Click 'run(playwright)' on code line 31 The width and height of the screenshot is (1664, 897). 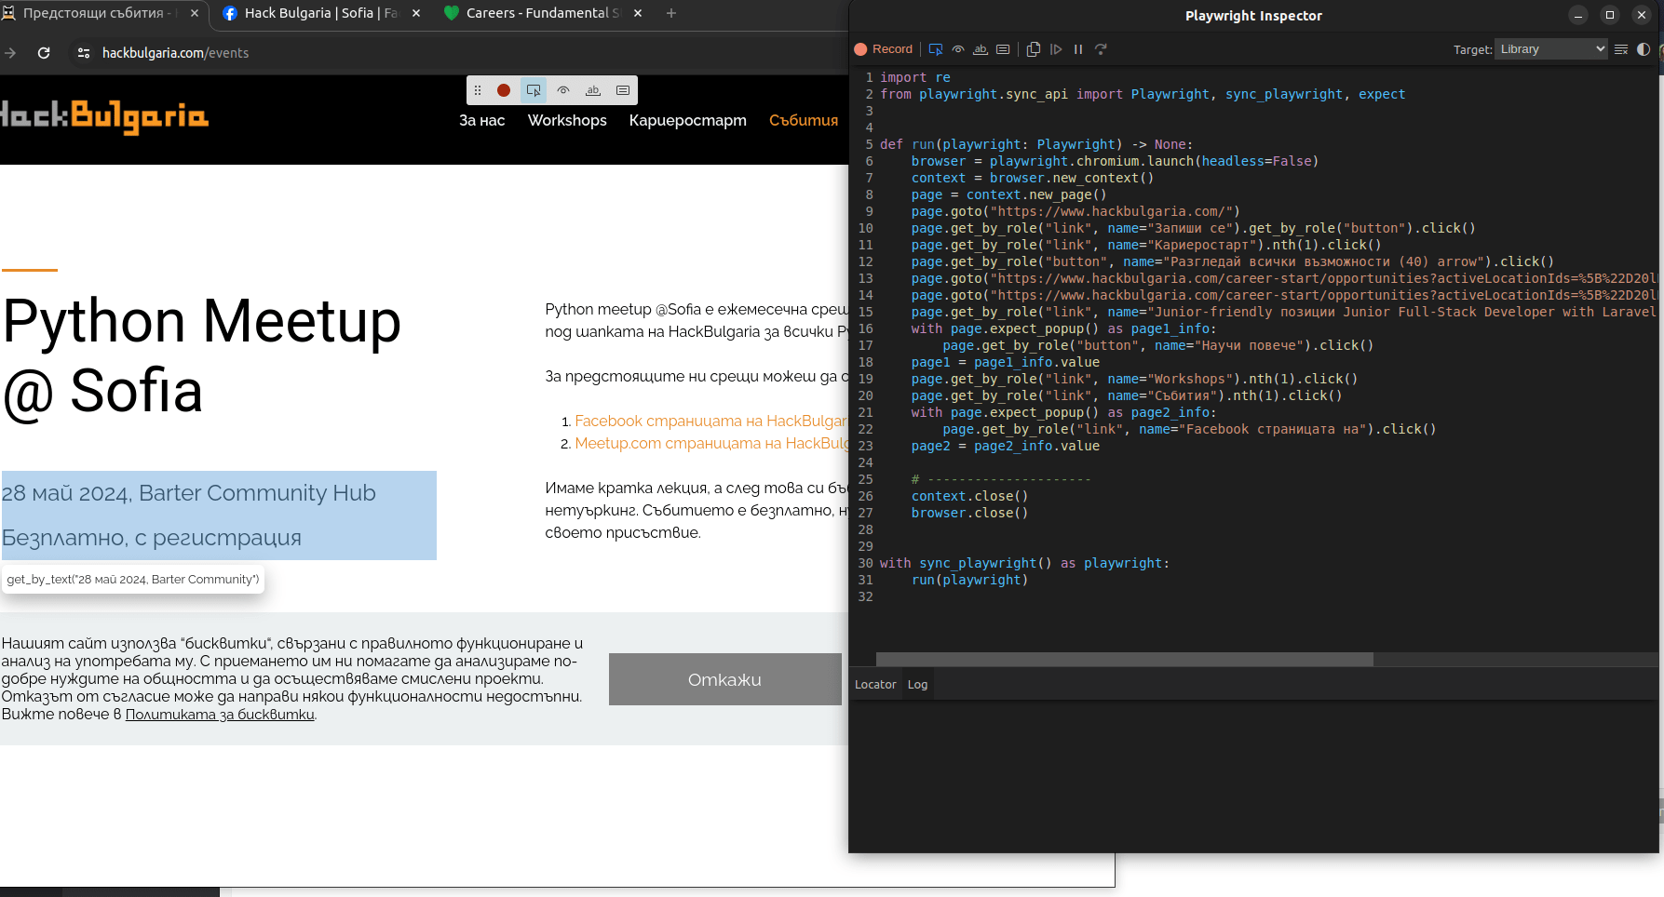click(x=969, y=580)
